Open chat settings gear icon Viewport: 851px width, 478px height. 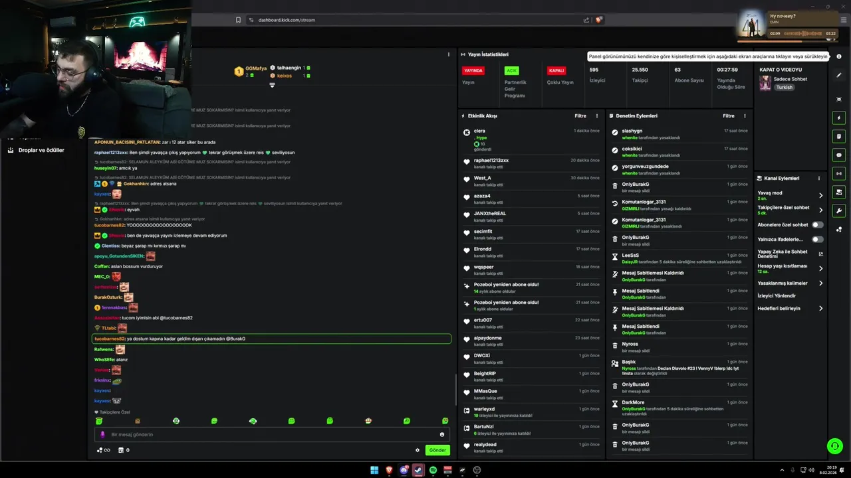coord(418,450)
